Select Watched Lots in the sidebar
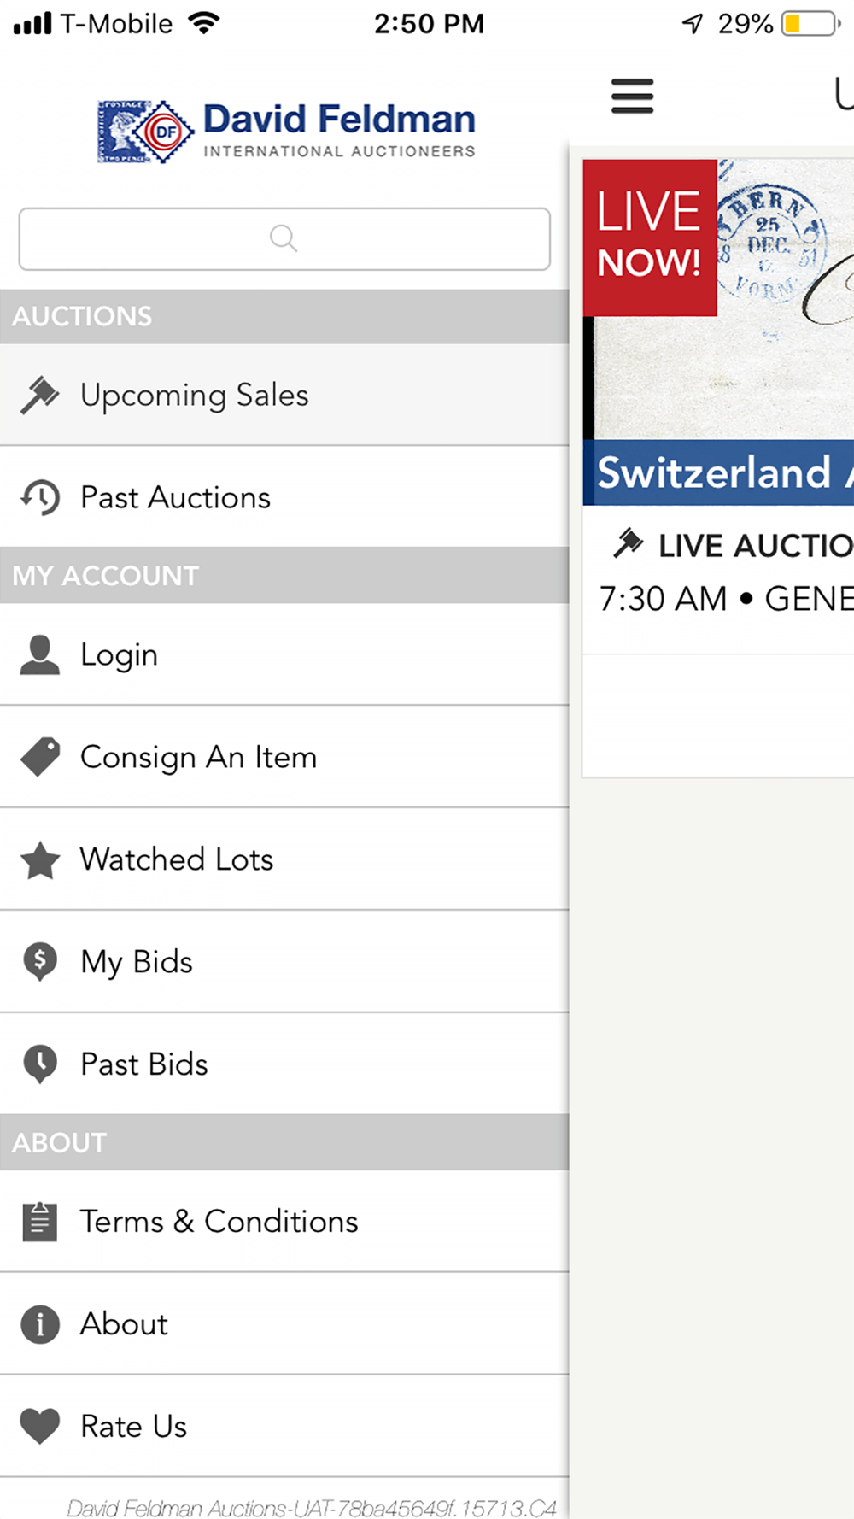Image resolution: width=854 pixels, height=1519 pixels. point(284,859)
